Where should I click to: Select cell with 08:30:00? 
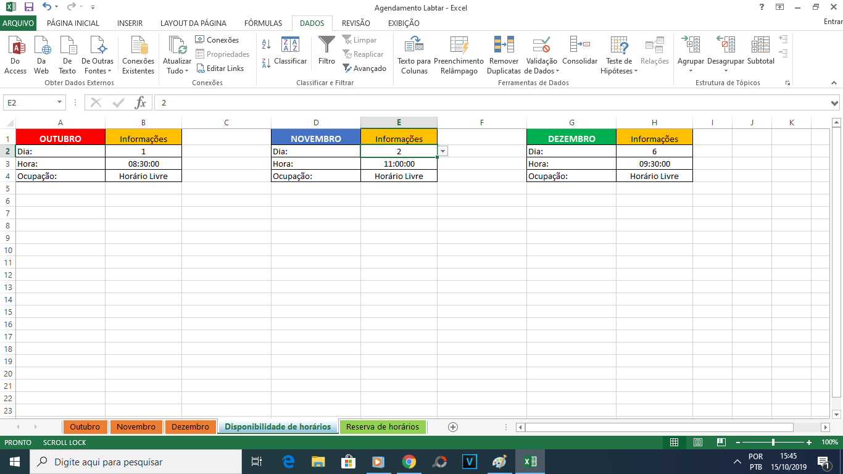click(143, 164)
